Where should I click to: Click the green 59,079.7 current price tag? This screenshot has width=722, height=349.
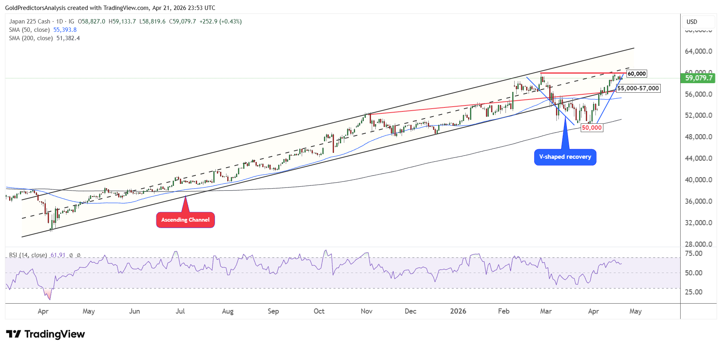pyautogui.click(x=699, y=78)
